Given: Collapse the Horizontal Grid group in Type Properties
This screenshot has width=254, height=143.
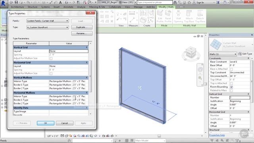Looking at the screenshot, I should pos(87,62).
